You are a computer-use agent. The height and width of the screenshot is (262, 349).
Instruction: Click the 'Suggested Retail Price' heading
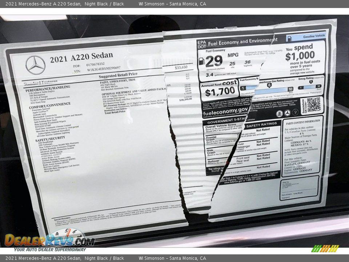click(118, 75)
